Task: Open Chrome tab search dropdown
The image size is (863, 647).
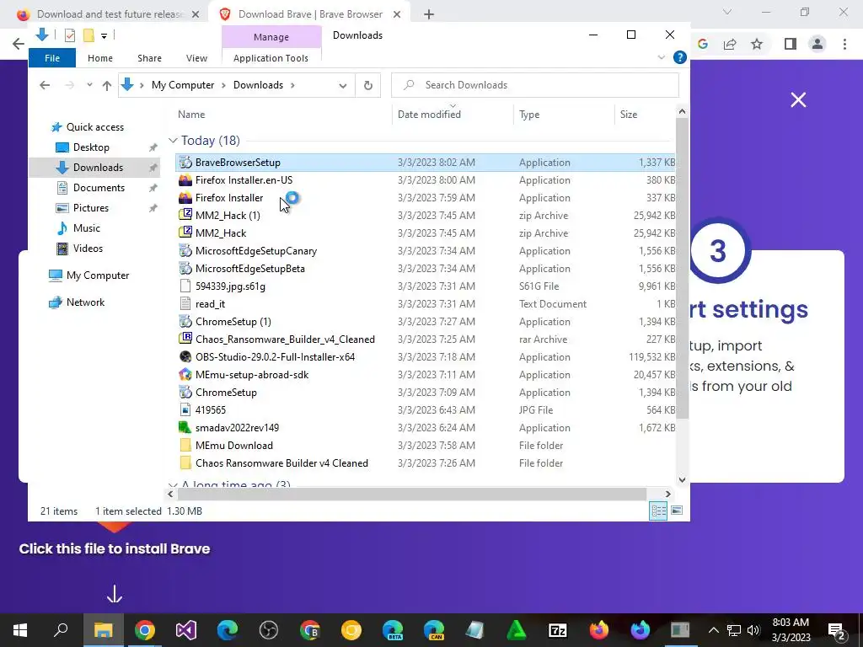Action: 727,12
